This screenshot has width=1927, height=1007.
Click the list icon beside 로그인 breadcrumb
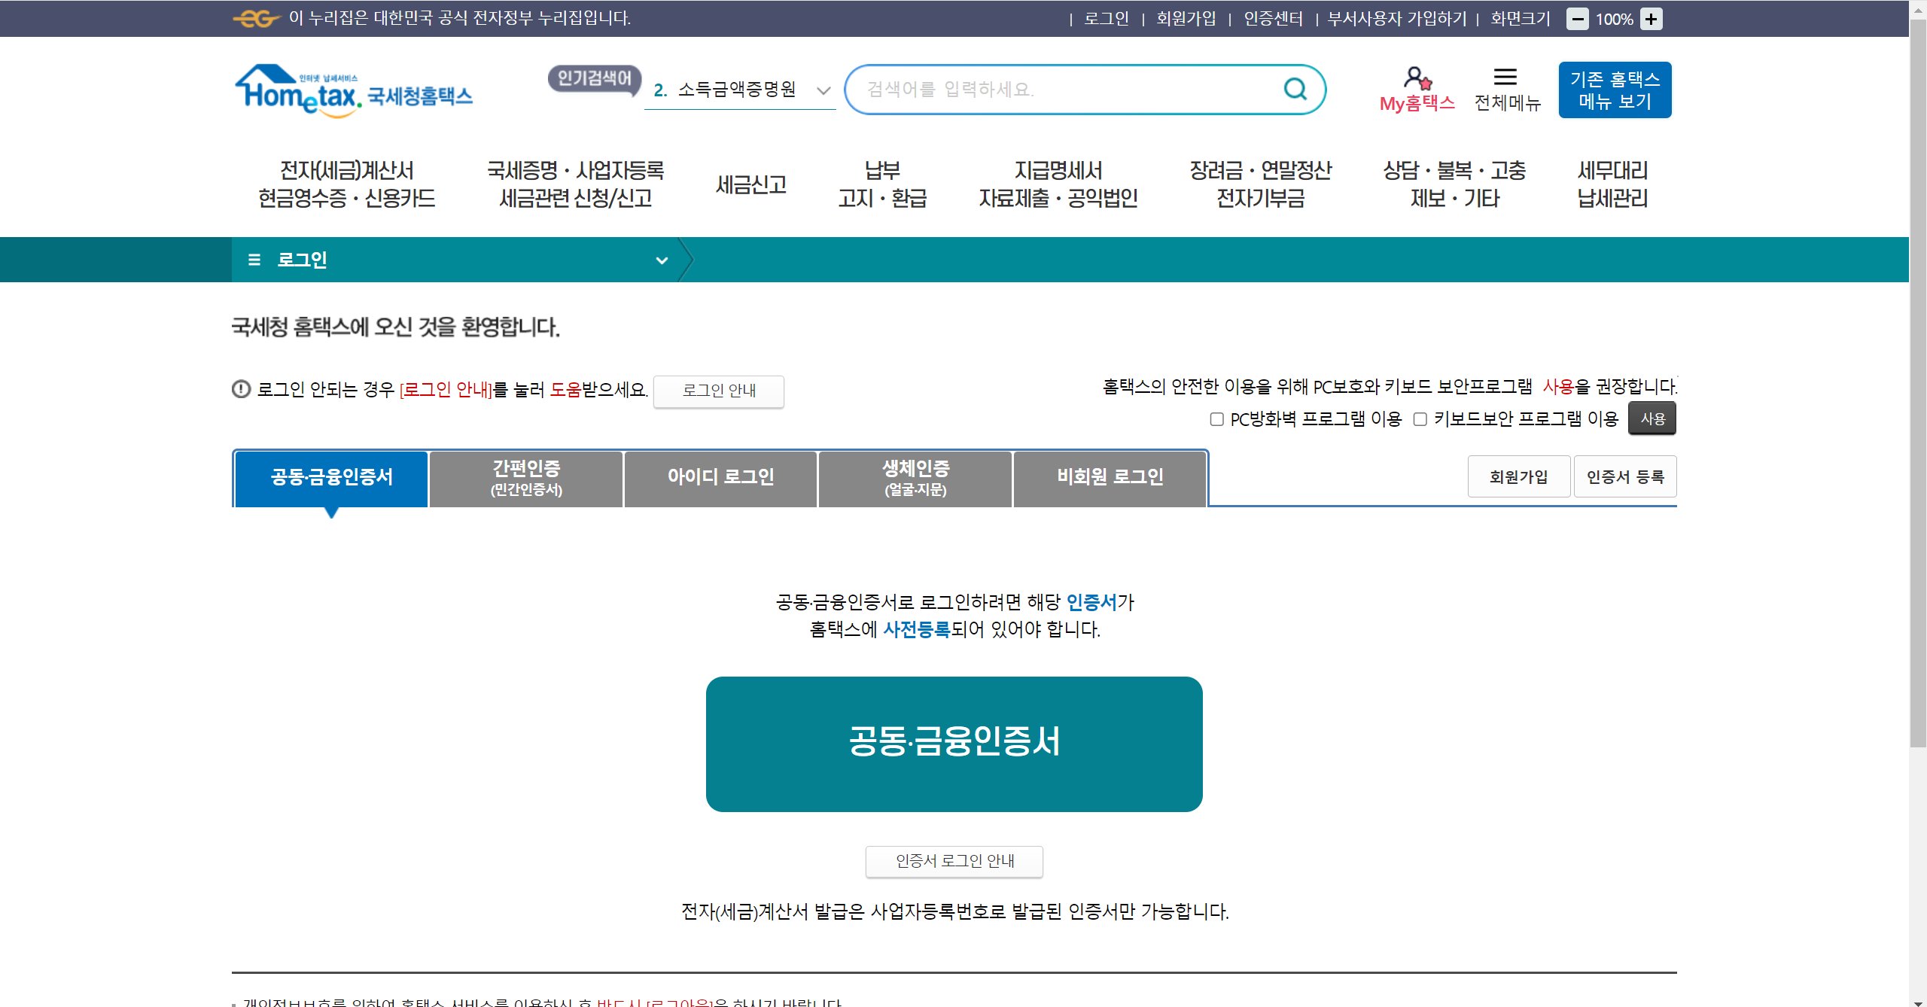coord(254,260)
